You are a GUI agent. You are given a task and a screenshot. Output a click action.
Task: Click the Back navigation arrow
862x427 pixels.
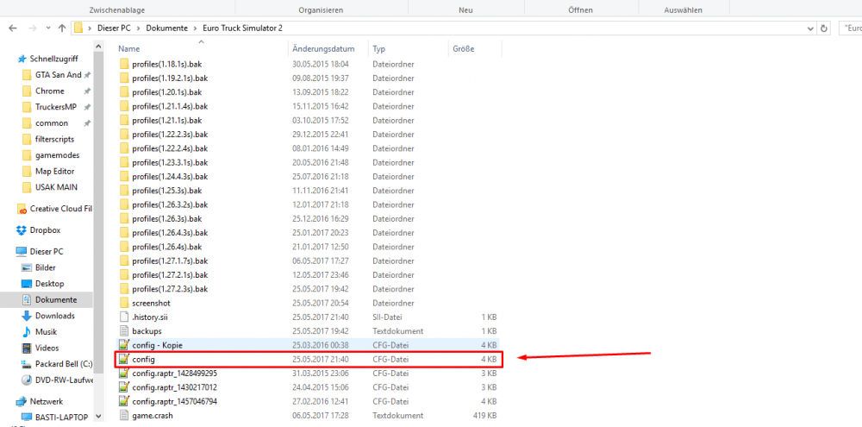tap(12, 28)
